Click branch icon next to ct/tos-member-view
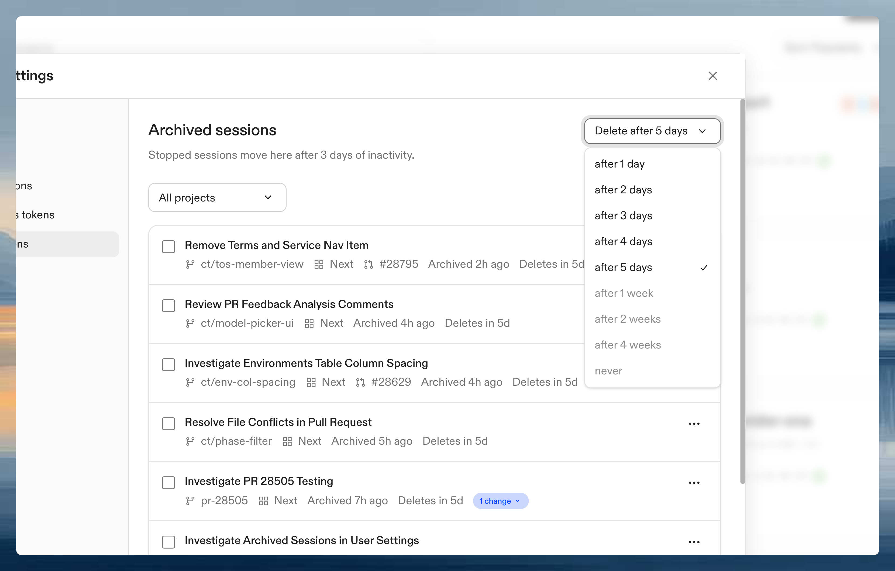Screen dimensions: 895x571 [190, 264]
